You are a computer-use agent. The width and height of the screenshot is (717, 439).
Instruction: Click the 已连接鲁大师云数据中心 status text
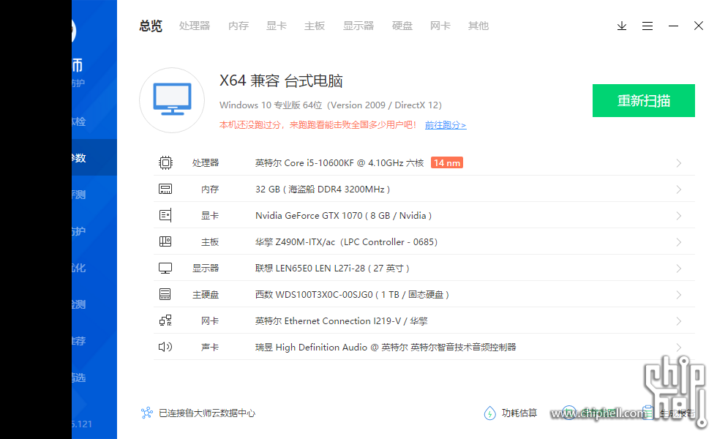[x=206, y=413]
